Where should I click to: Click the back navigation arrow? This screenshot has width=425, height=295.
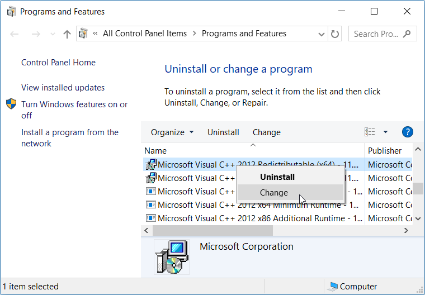point(15,34)
